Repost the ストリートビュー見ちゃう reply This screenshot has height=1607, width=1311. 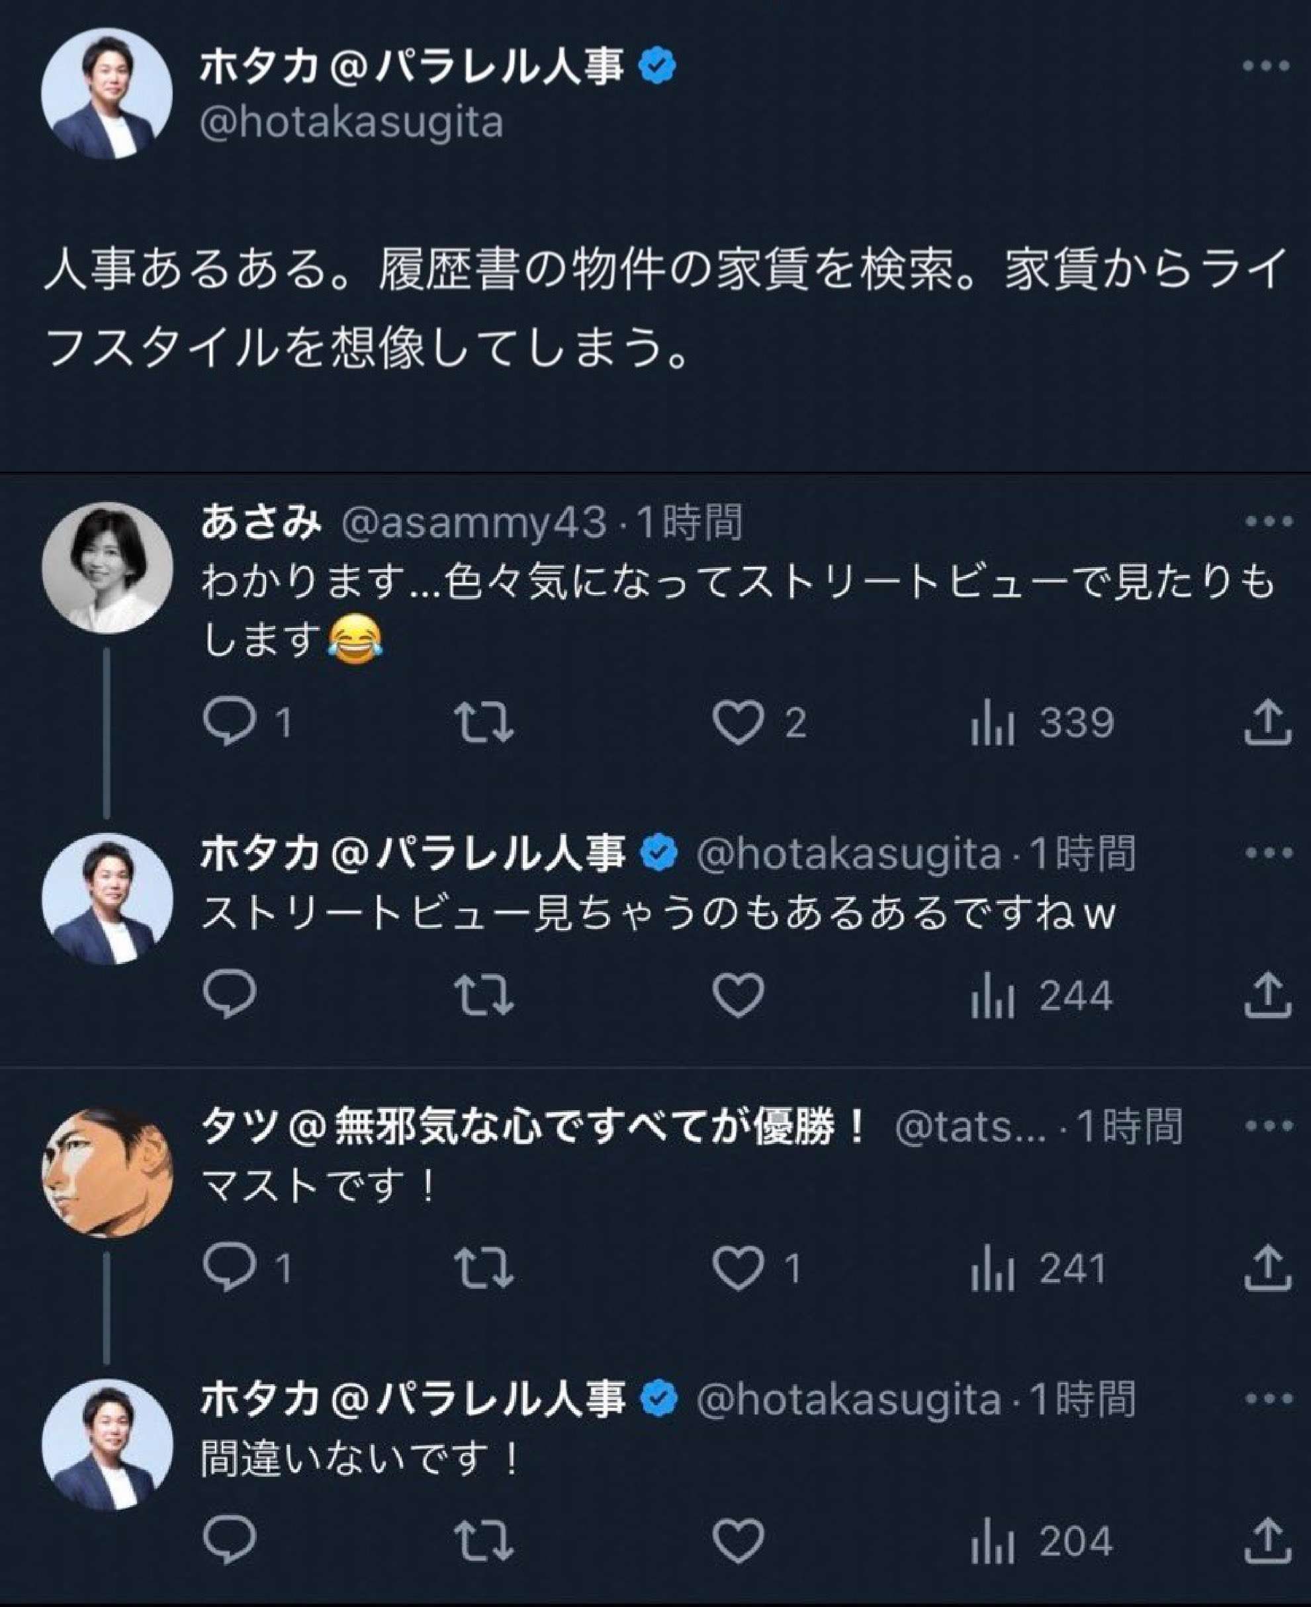pyautogui.click(x=484, y=995)
